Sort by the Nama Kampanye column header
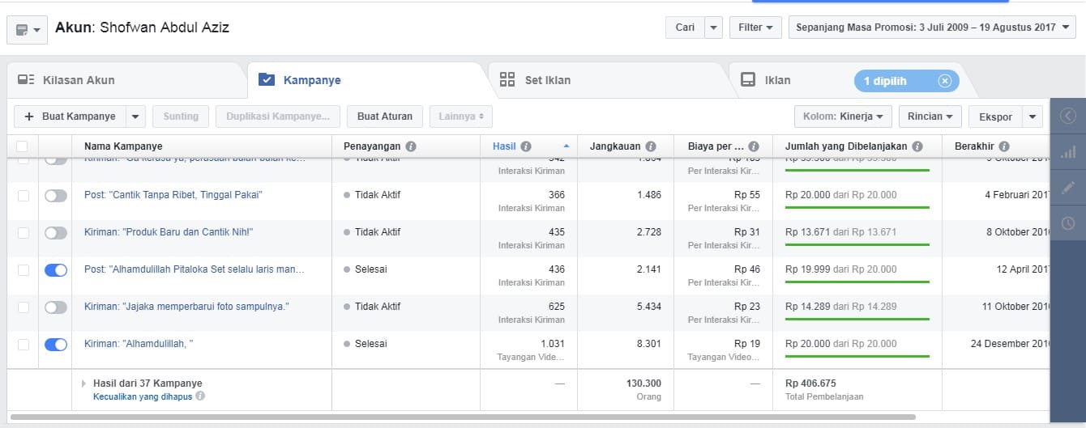 [x=123, y=146]
